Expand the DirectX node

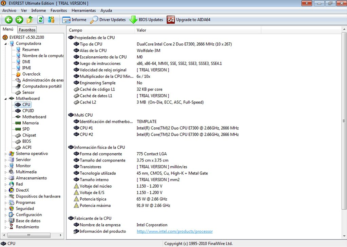click(5, 190)
